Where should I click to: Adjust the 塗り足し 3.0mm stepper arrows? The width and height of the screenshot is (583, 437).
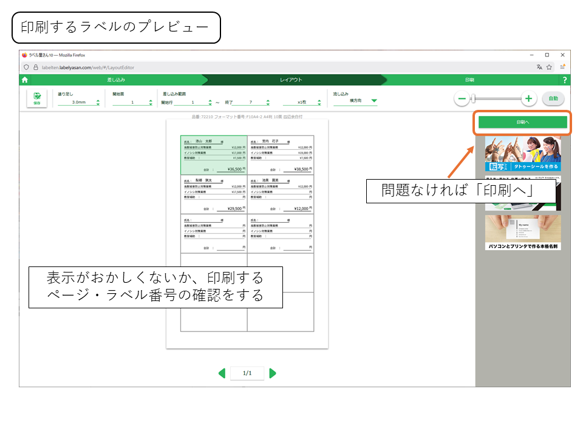[98, 103]
